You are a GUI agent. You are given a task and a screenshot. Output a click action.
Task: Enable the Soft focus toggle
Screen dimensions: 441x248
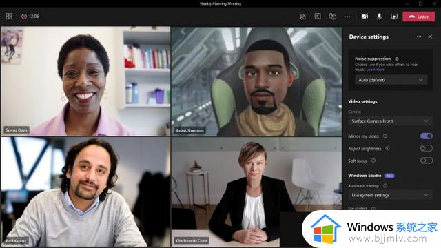click(427, 161)
